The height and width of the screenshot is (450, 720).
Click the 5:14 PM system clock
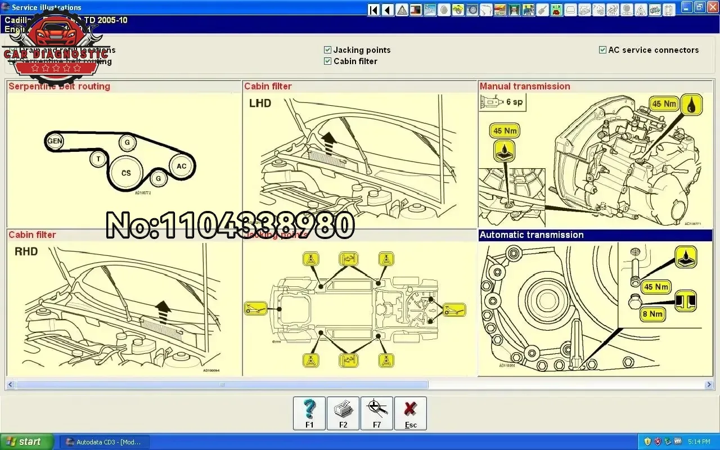699,442
